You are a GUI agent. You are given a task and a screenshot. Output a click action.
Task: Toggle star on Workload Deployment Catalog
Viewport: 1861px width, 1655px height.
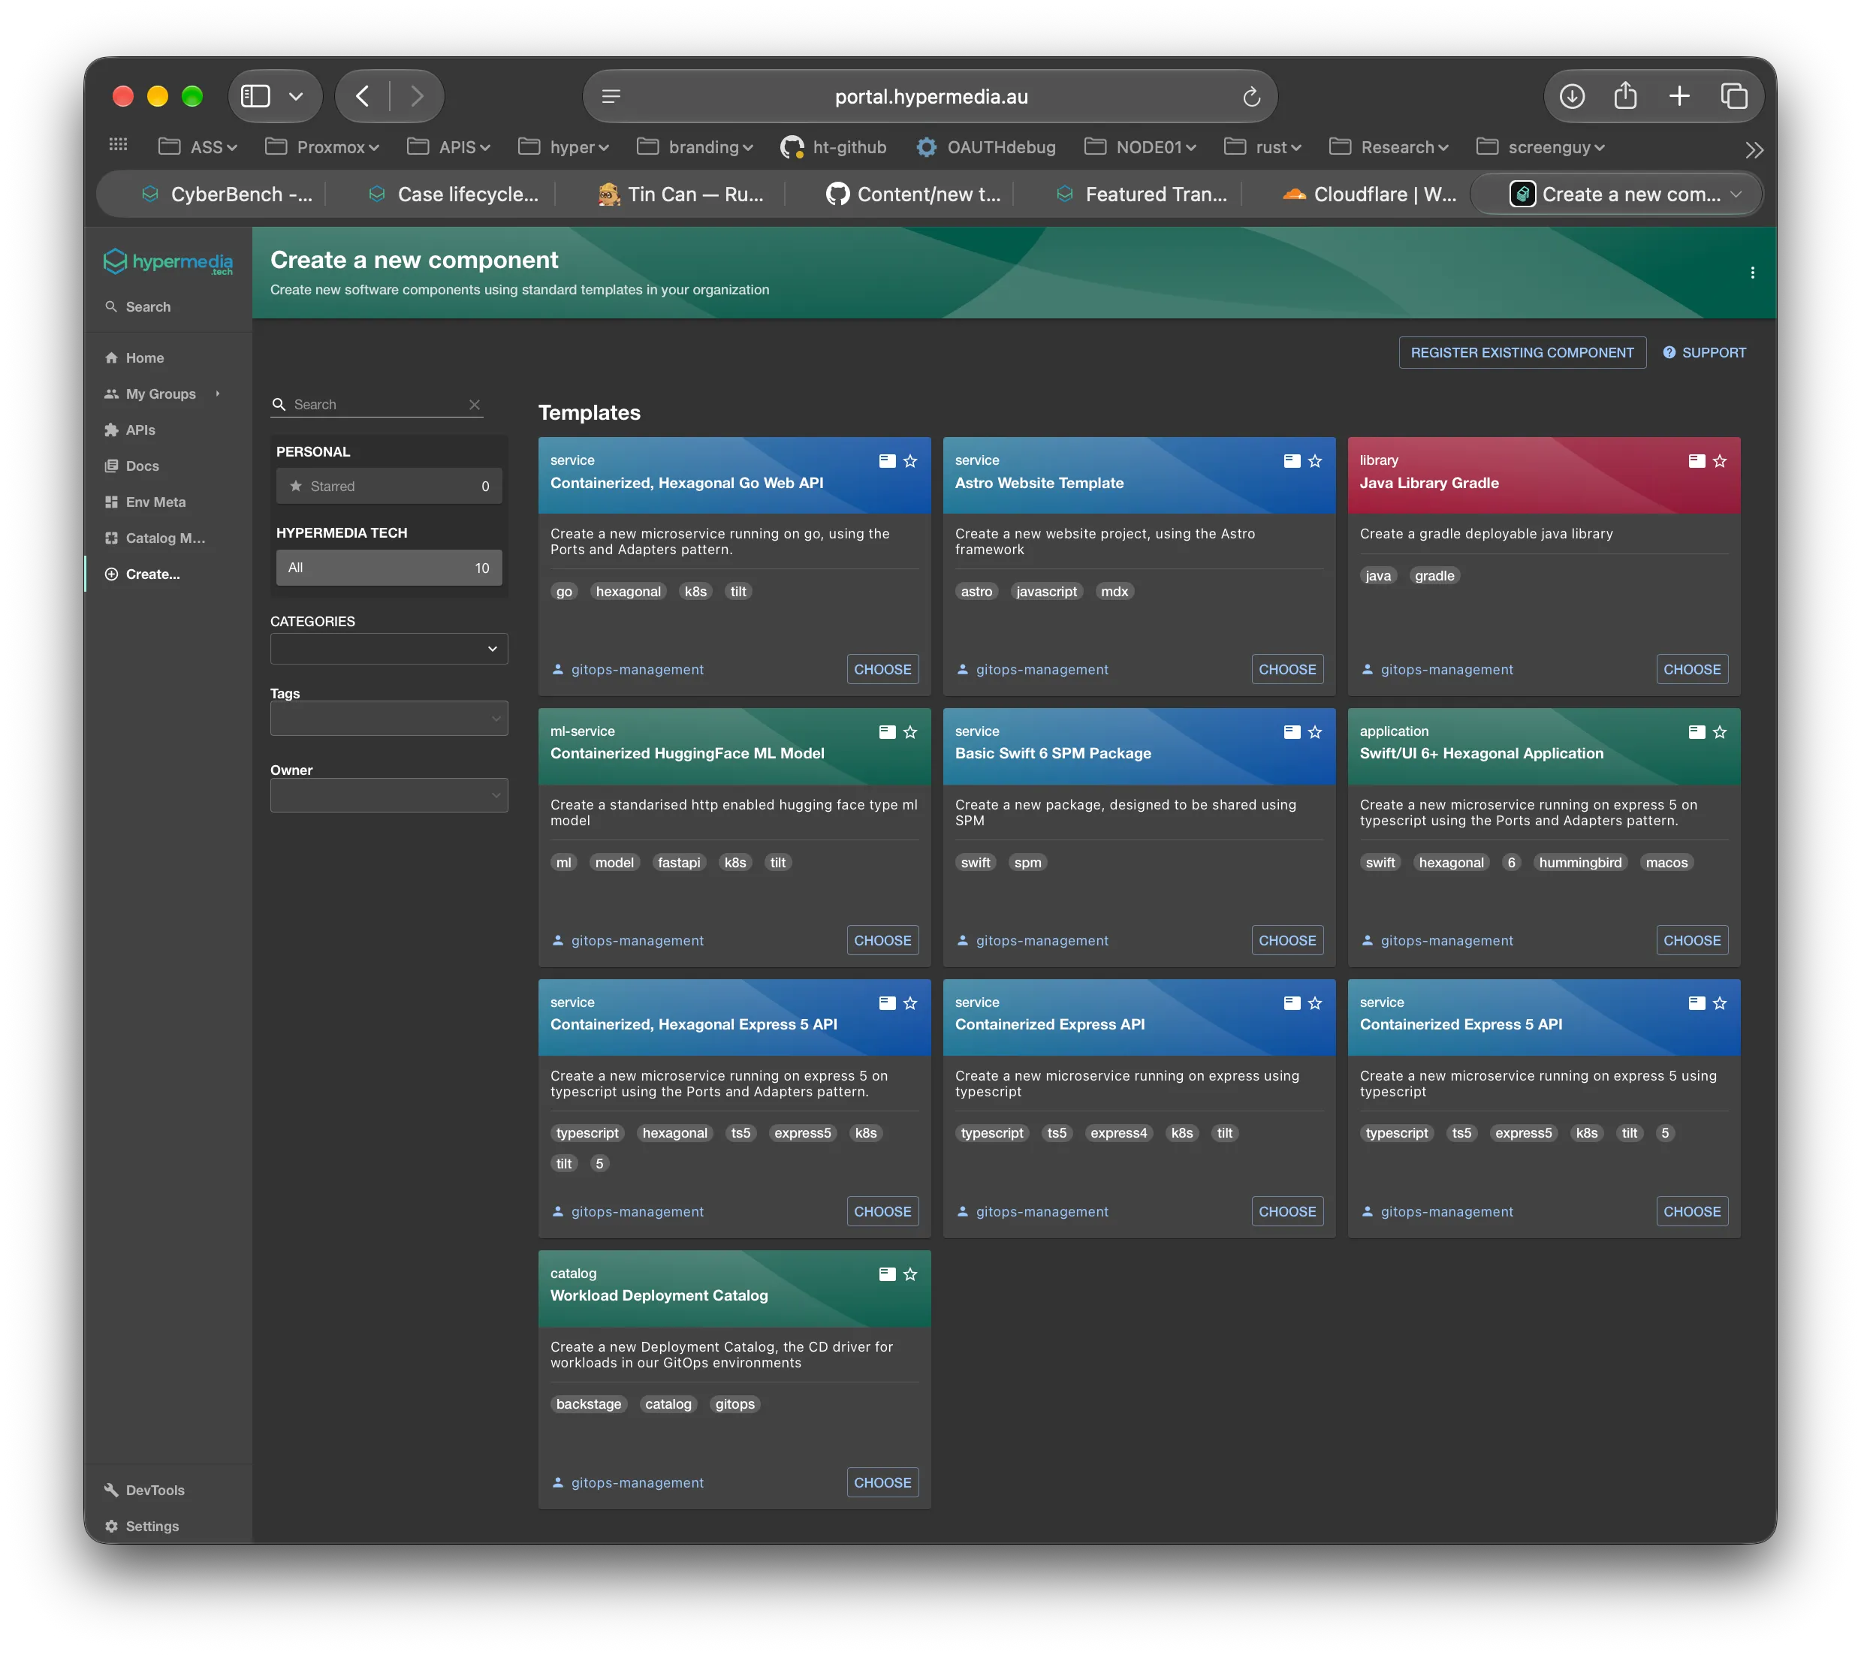click(x=909, y=1274)
